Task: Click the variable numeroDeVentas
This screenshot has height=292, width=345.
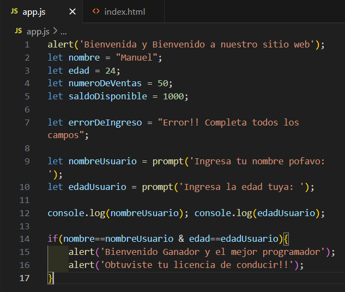Action: click(105, 84)
